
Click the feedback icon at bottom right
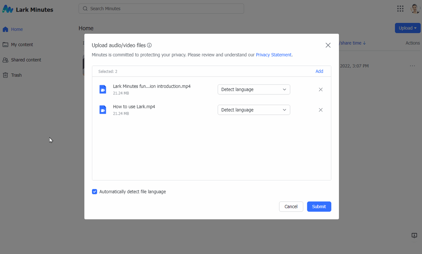[414, 235]
